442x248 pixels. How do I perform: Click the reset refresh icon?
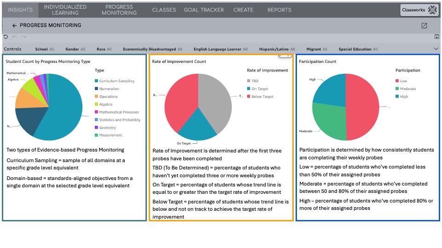(6, 37)
